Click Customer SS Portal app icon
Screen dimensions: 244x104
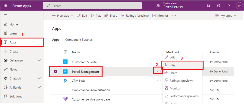point(65,62)
